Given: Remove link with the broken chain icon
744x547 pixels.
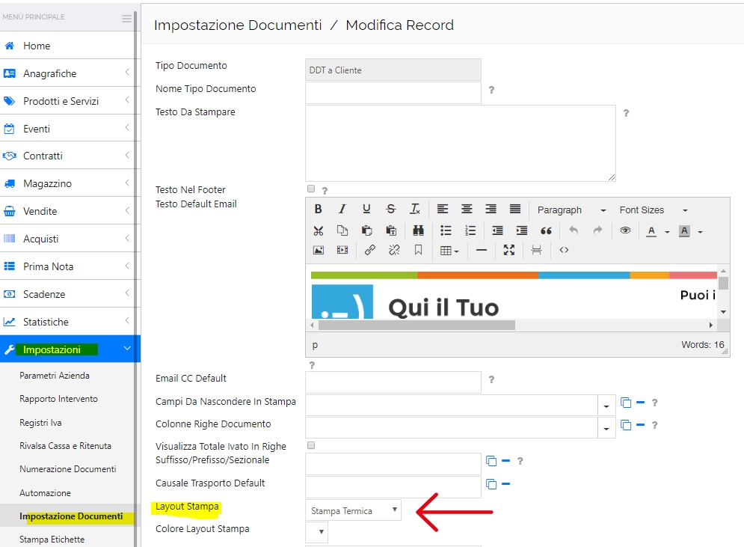Looking at the screenshot, I should (x=394, y=250).
